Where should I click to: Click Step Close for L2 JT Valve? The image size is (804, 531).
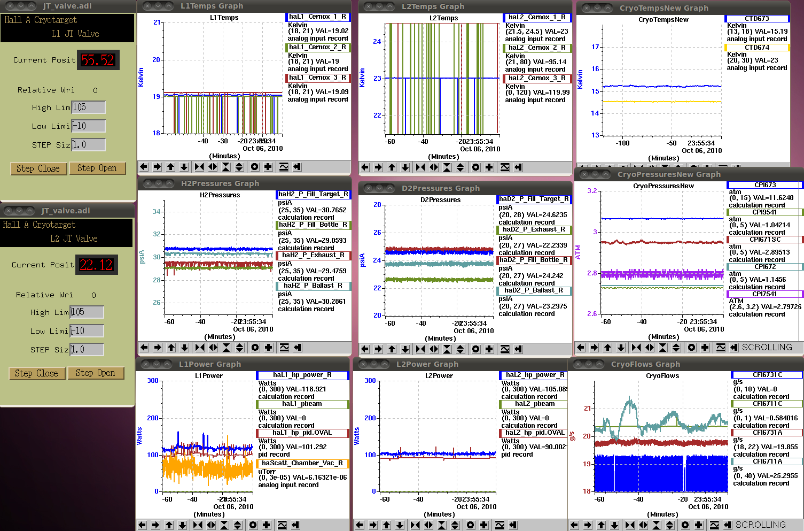(x=36, y=373)
